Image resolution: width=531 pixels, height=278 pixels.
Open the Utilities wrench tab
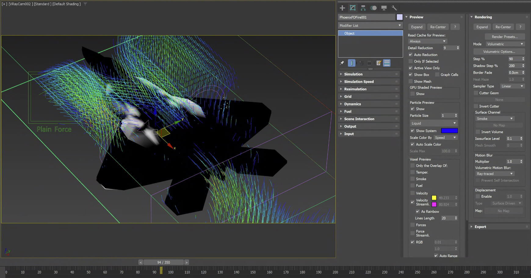click(x=394, y=8)
